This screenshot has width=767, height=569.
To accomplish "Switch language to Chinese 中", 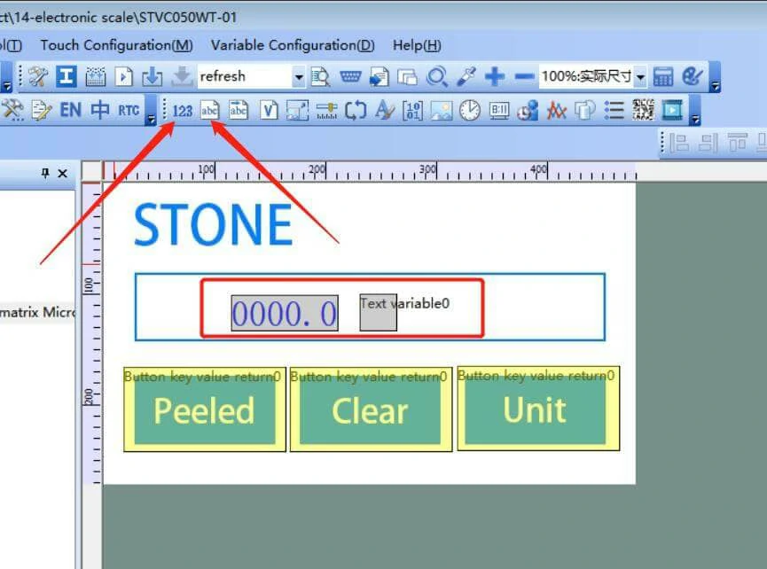I will pyautogui.click(x=100, y=111).
